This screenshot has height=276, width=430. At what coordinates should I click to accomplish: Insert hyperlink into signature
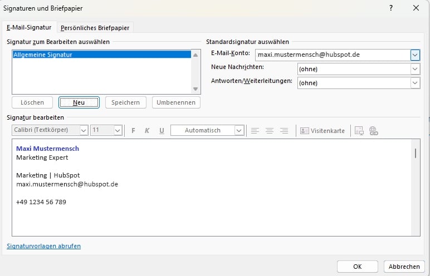point(374,131)
